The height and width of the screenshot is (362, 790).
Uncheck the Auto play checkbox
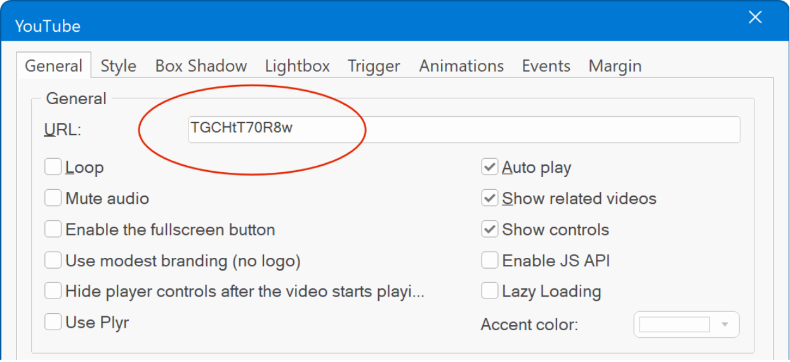490,167
